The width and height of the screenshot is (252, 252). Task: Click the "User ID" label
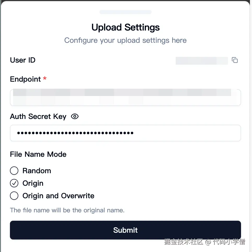point(23,60)
